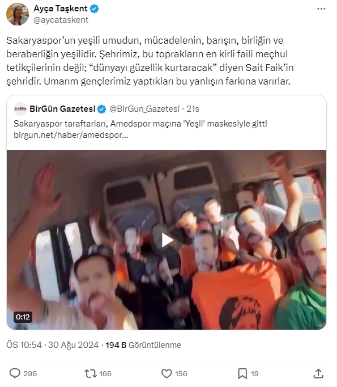Click the repost arrows icon
Image resolution: width=337 pixels, height=387 pixels.
91,373
